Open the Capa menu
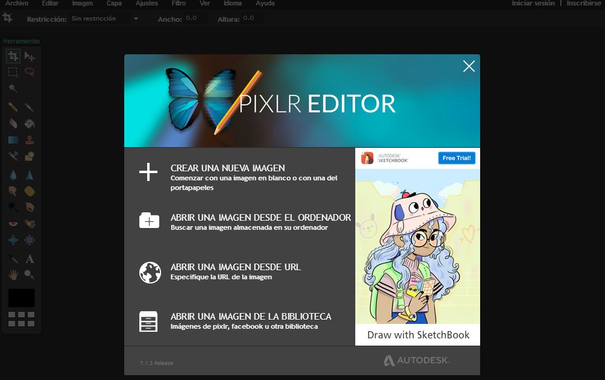This screenshot has height=380, width=605. (x=114, y=3)
